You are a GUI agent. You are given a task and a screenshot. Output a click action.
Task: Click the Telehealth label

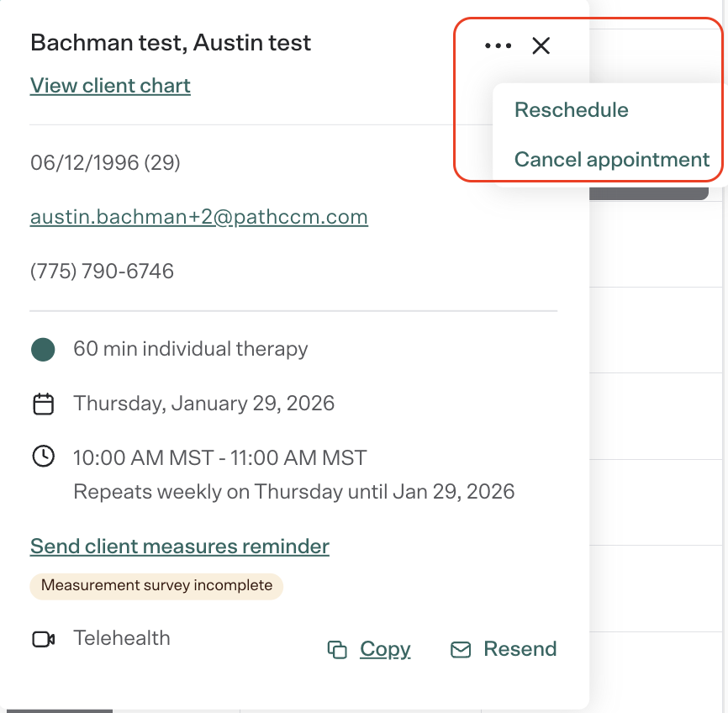coord(122,638)
